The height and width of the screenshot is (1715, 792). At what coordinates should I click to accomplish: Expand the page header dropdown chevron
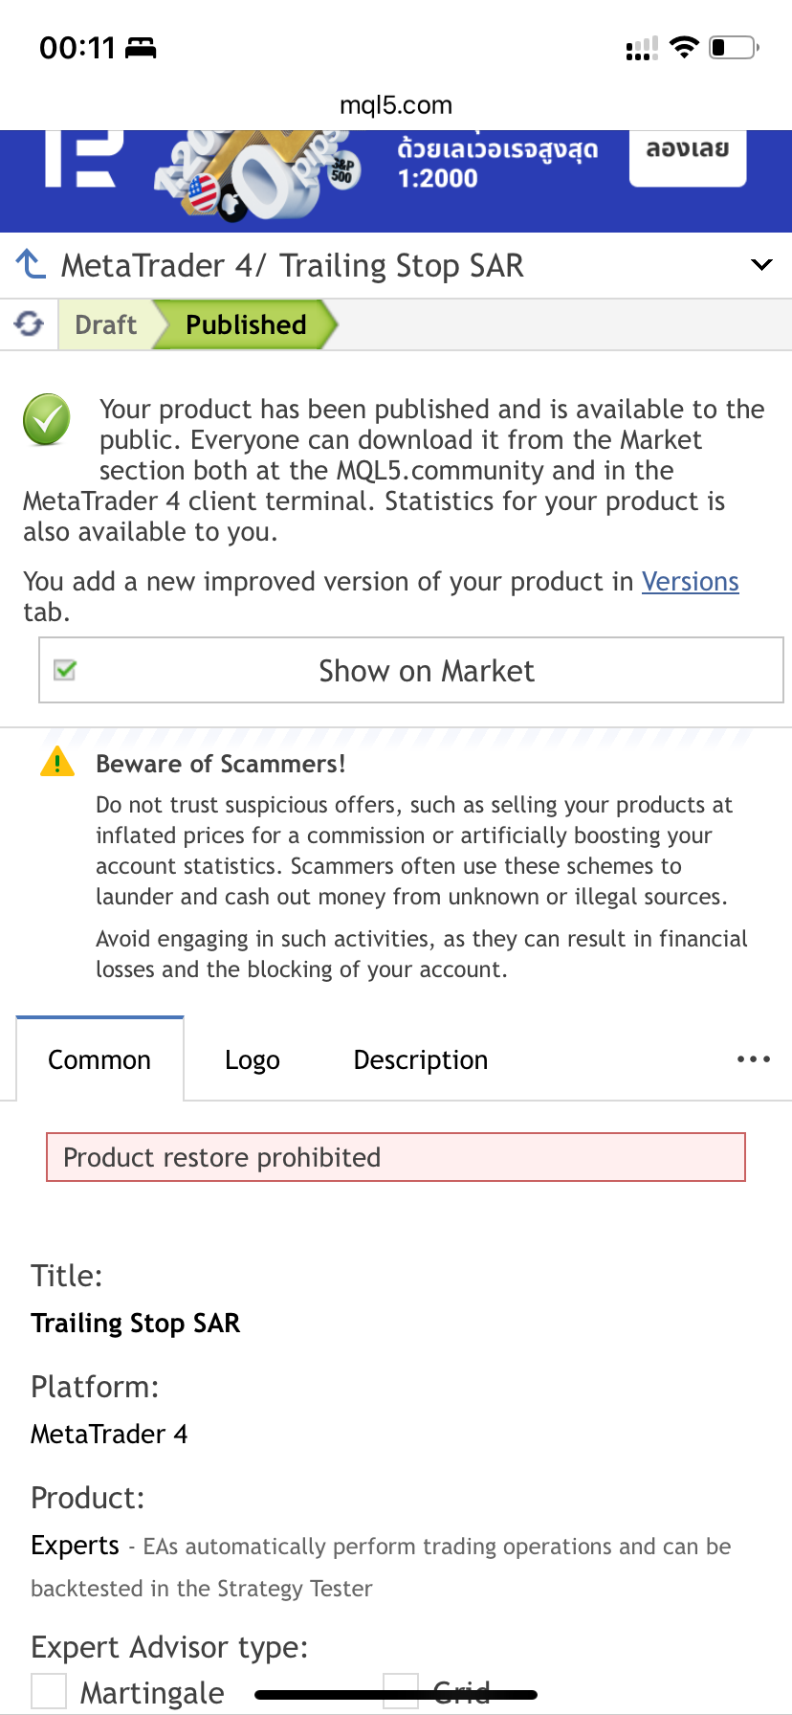click(761, 264)
